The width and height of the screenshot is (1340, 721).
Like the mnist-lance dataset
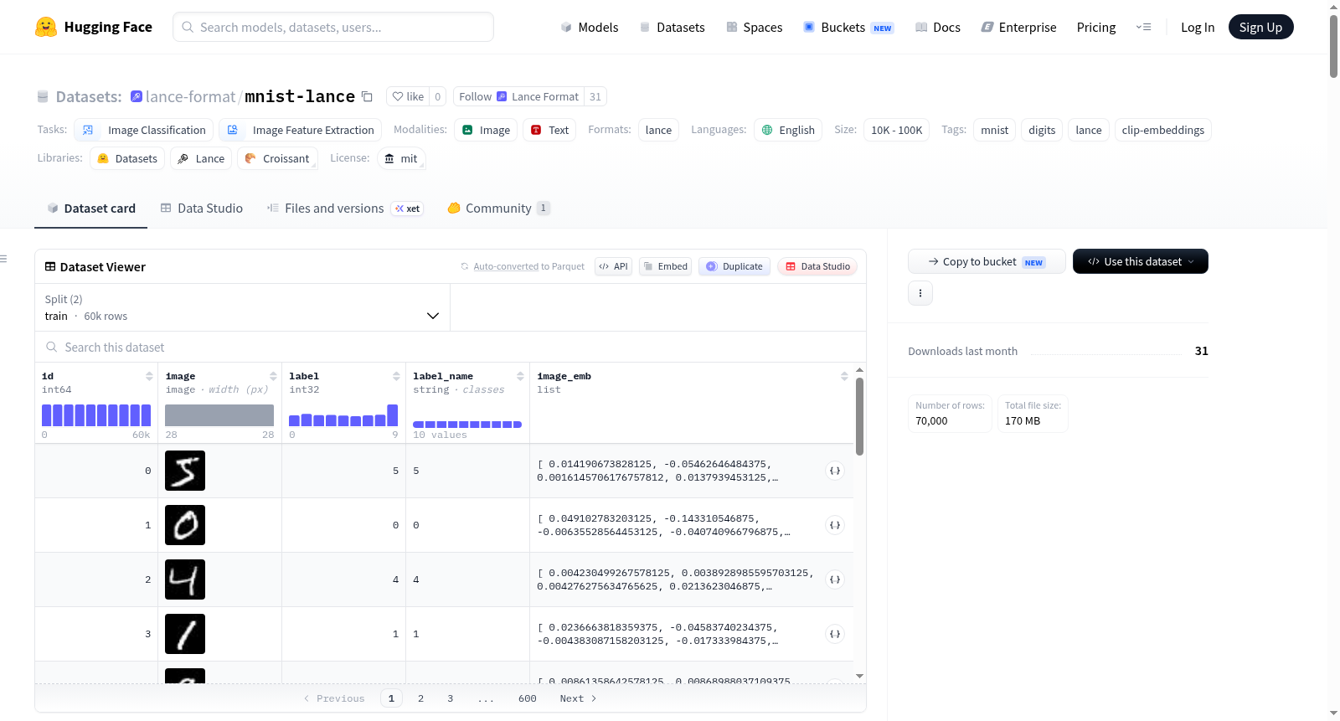click(x=408, y=96)
